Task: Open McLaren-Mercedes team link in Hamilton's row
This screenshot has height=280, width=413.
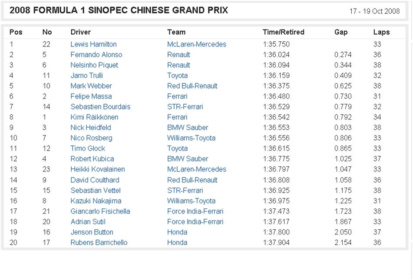Action: pos(196,44)
